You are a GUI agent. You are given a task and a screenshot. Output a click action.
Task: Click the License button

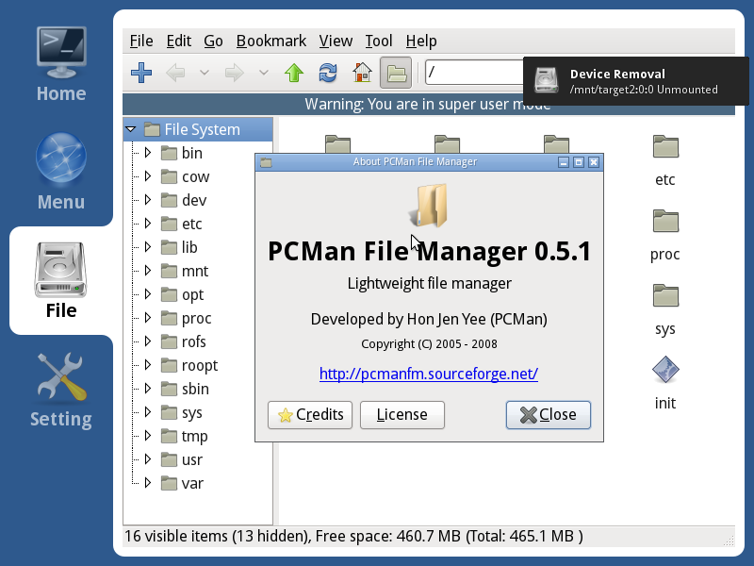[x=402, y=415]
